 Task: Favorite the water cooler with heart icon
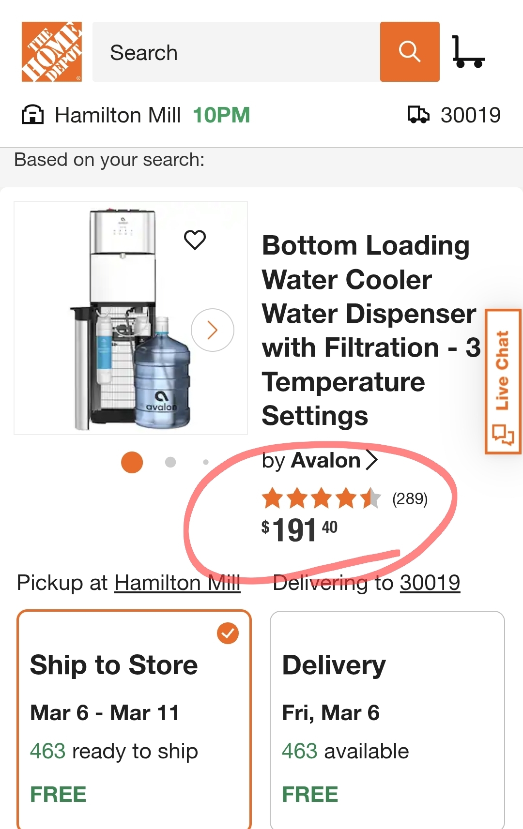(x=195, y=240)
